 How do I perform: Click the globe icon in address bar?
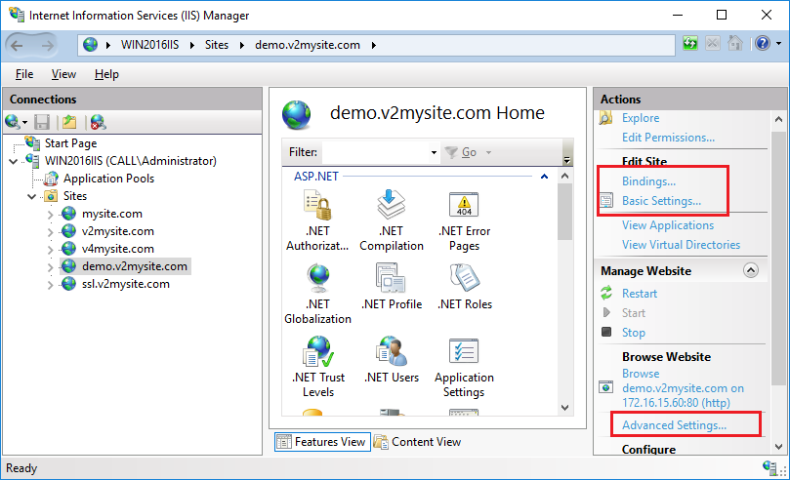[x=90, y=45]
